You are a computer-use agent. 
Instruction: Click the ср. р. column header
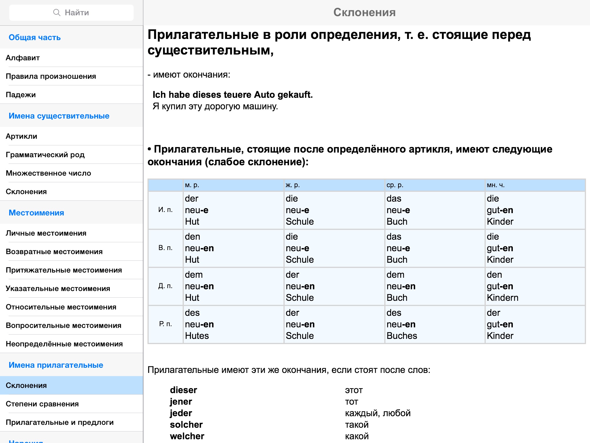pos(435,185)
